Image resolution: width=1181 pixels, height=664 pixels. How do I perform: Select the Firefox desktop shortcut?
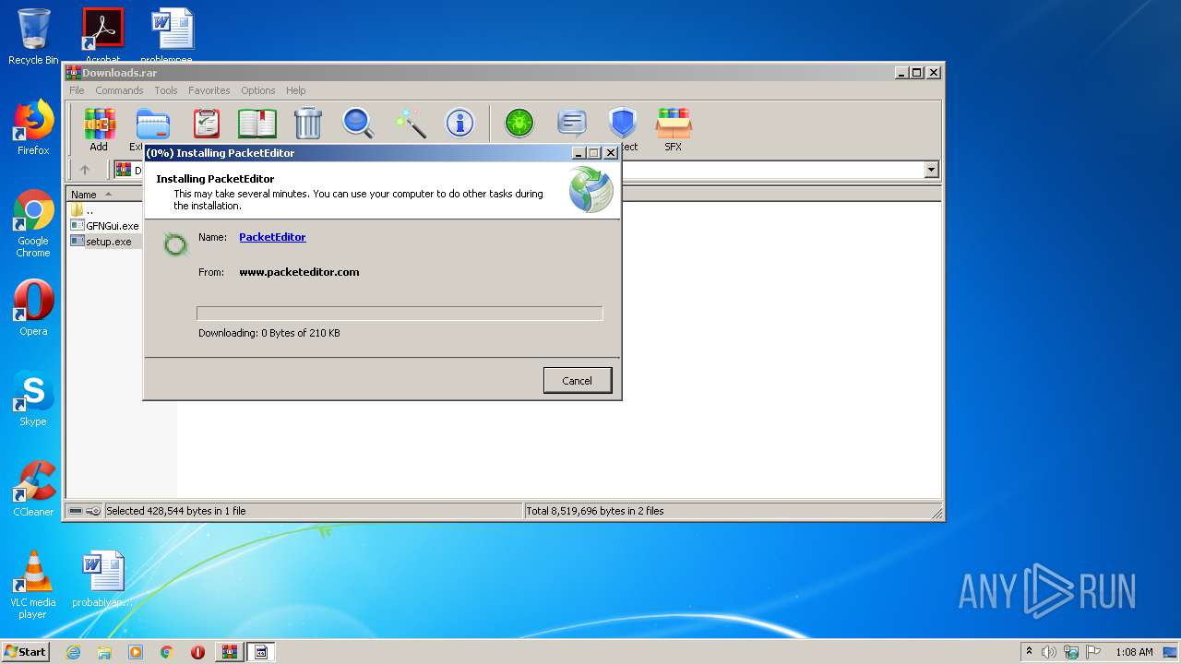(x=33, y=127)
